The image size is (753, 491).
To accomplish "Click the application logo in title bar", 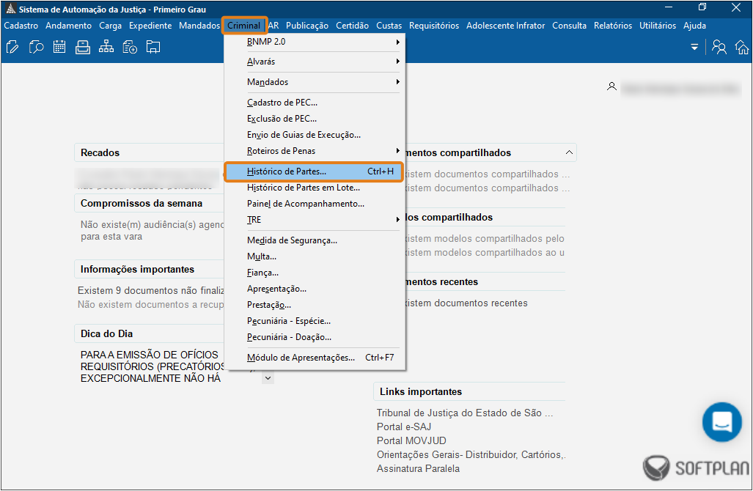I will (10, 9).
